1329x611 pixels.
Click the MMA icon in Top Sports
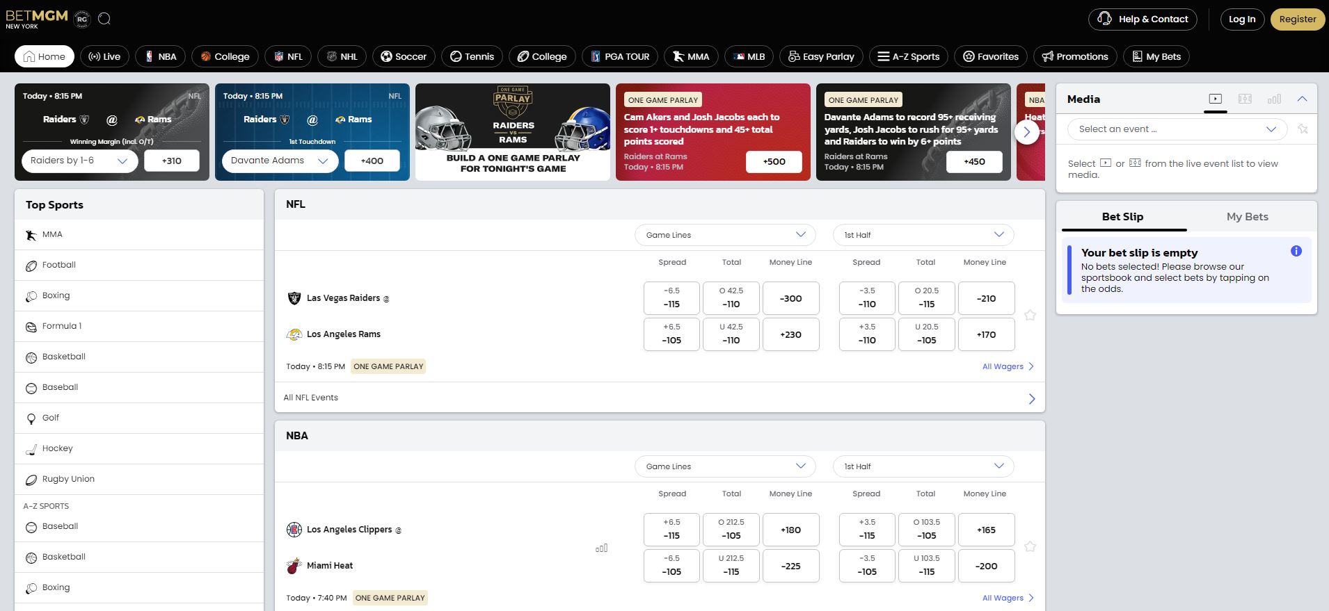pos(31,235)
